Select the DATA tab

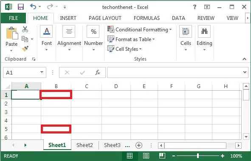point(178,18)
